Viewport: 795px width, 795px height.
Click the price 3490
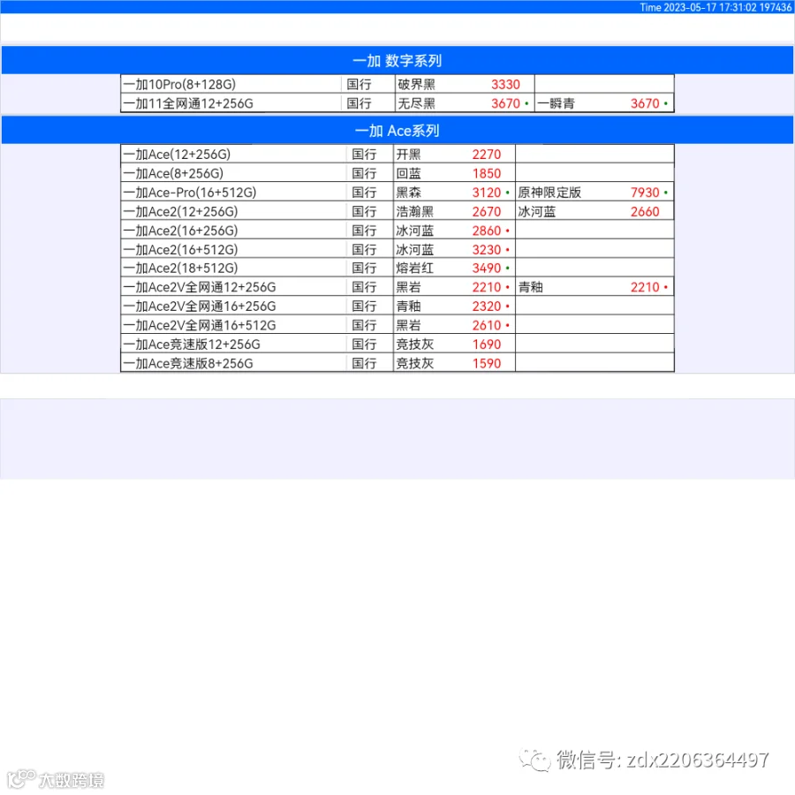pyautogui.click(x=487, y=268)
